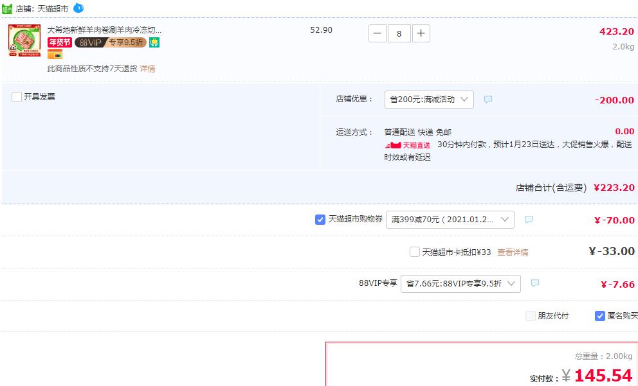
Task: Click the store discount amount -200.00
Action: click(614, 100)
